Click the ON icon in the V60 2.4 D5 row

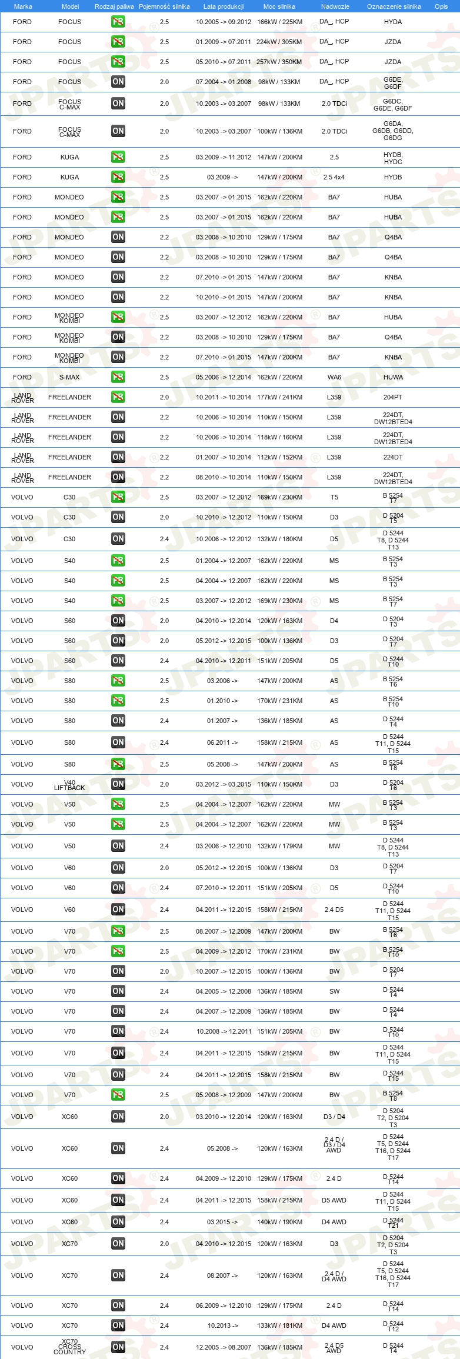[118, 910]
